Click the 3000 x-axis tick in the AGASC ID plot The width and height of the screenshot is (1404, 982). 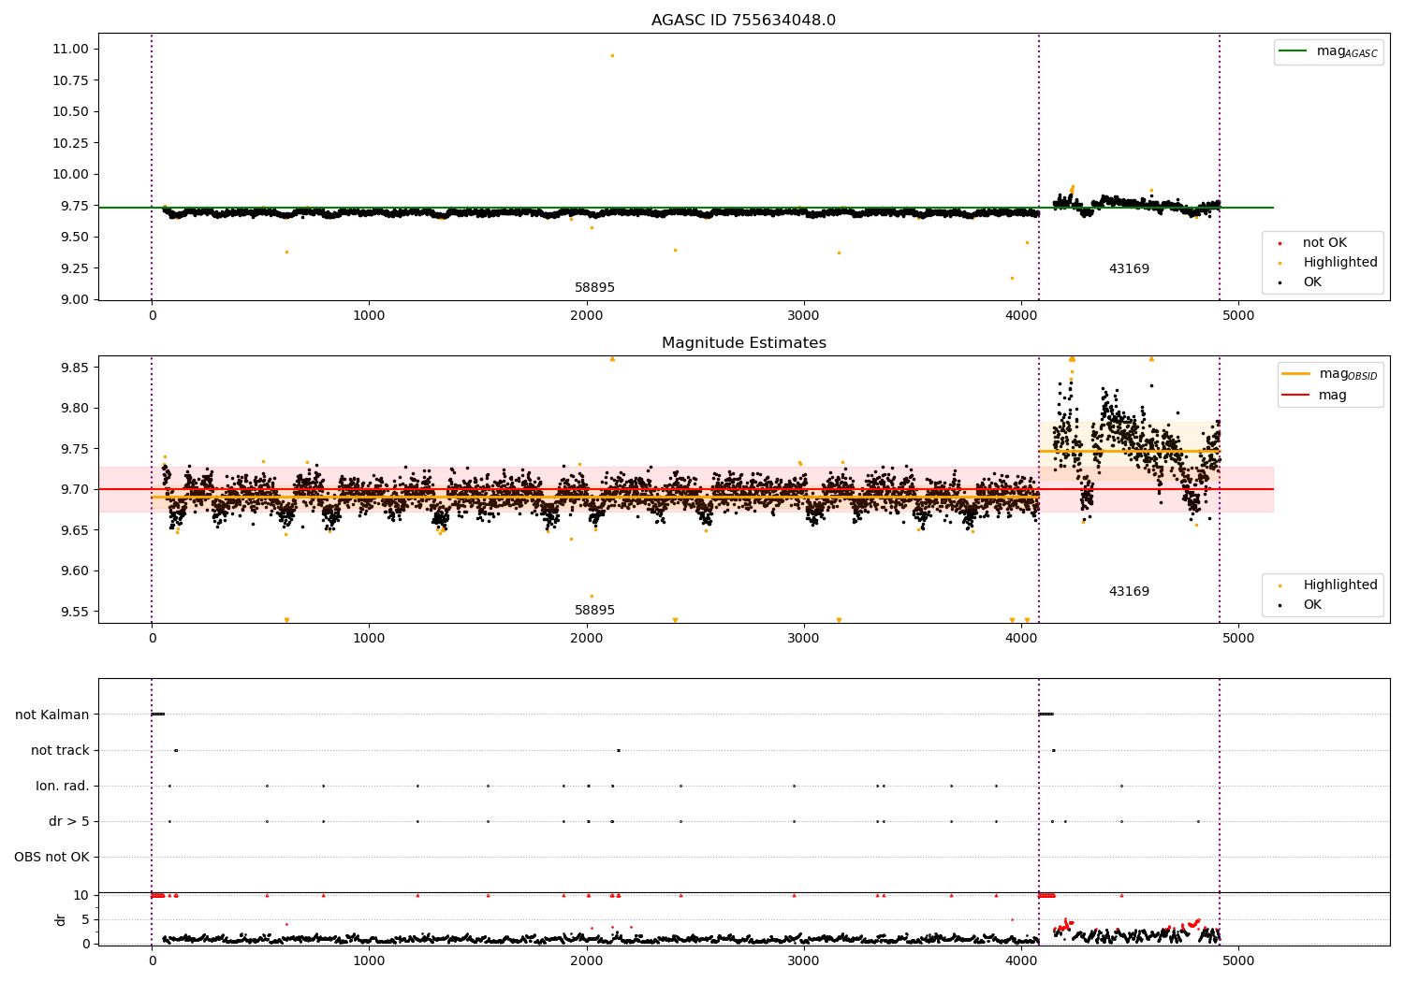804,315
